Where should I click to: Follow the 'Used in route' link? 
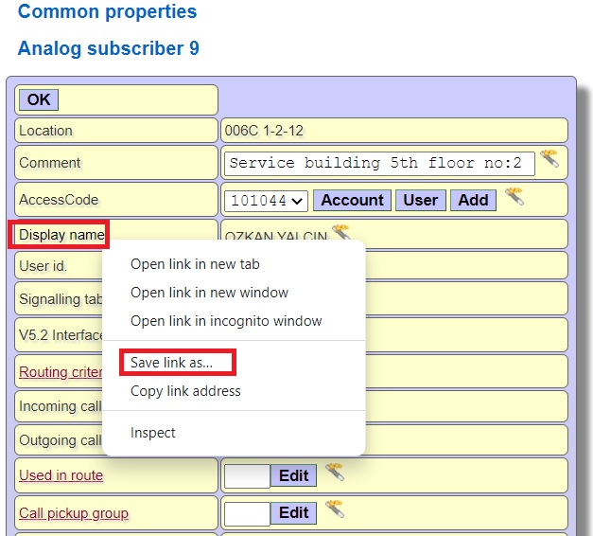pos(61,475)
